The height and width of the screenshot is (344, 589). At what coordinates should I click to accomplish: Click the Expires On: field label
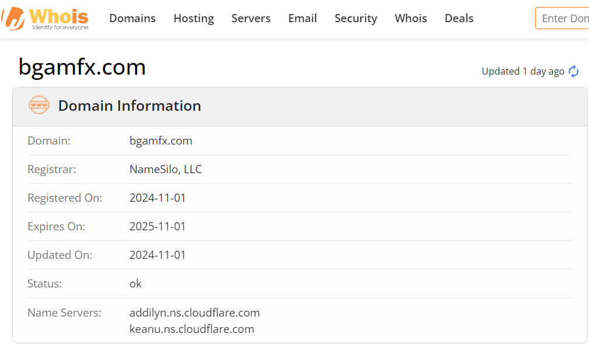click(57, 226)
